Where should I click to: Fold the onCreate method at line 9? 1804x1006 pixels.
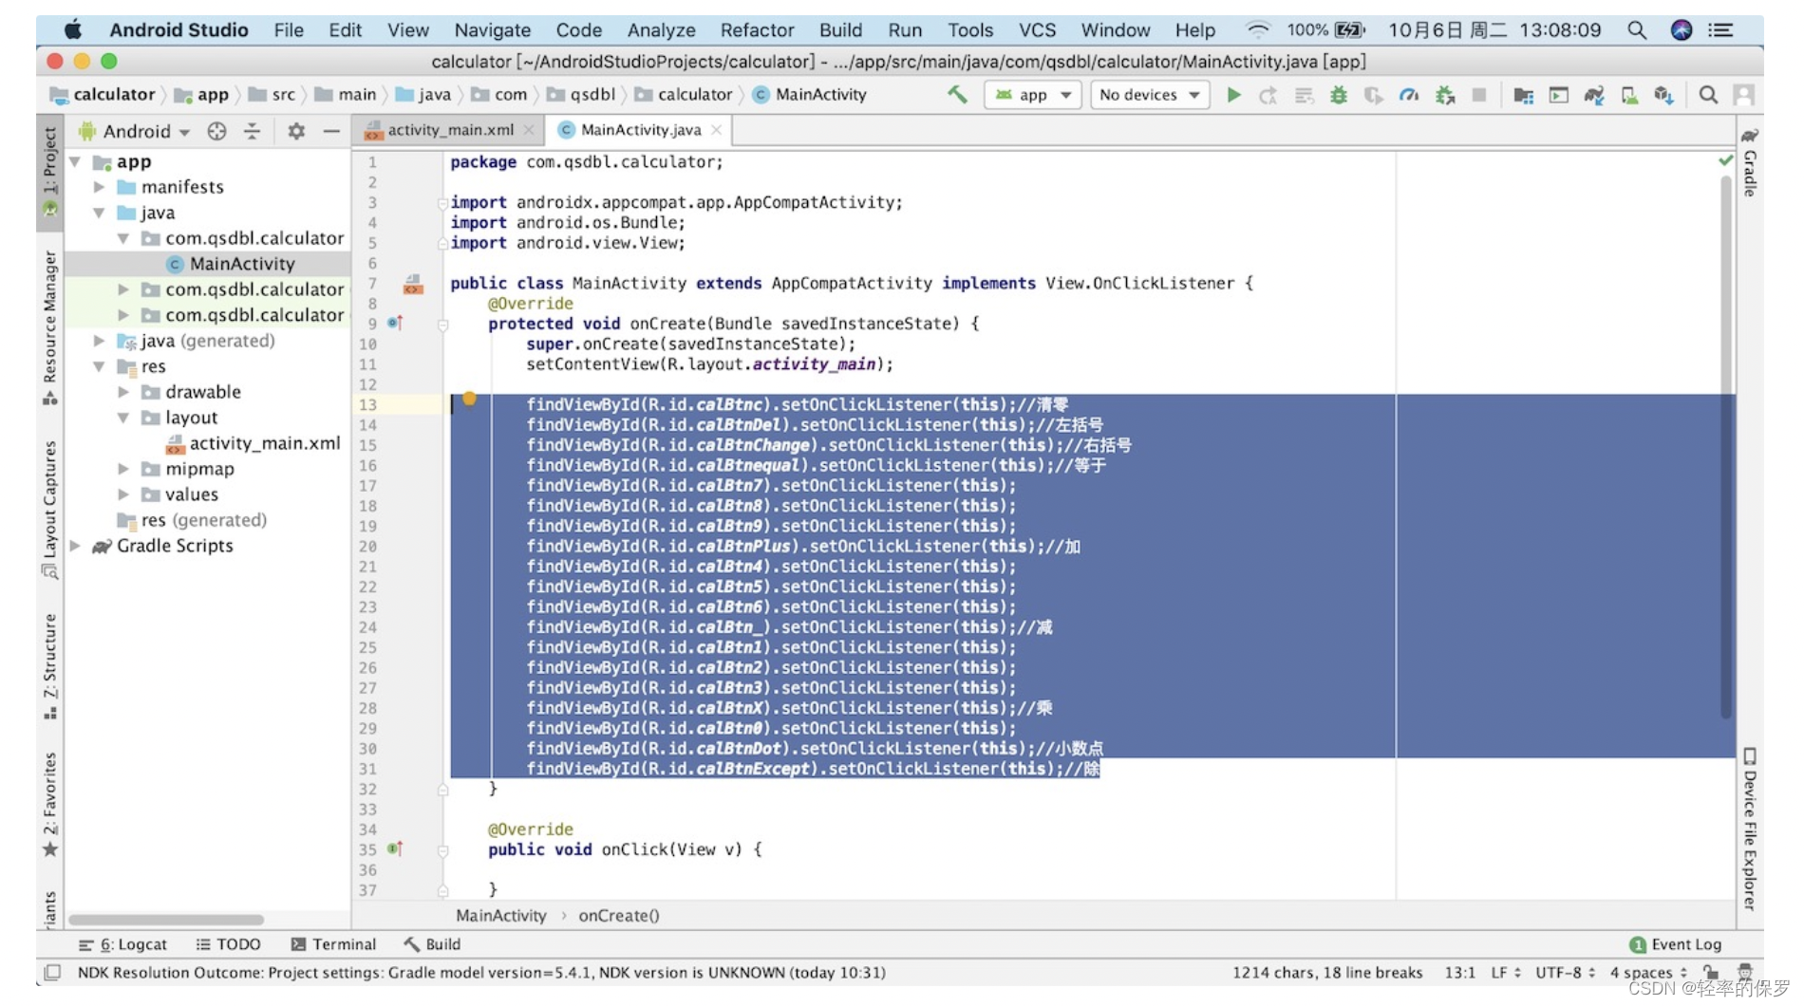point(442,325)
